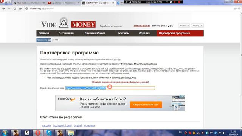The height and width of the screenshot is (136, 242).
Task: Click the banner's monitor image
Action: click(x=177, y=103)
